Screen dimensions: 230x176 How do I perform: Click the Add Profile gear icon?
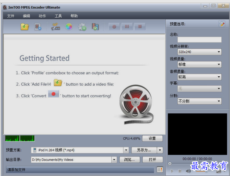point(82,27)
